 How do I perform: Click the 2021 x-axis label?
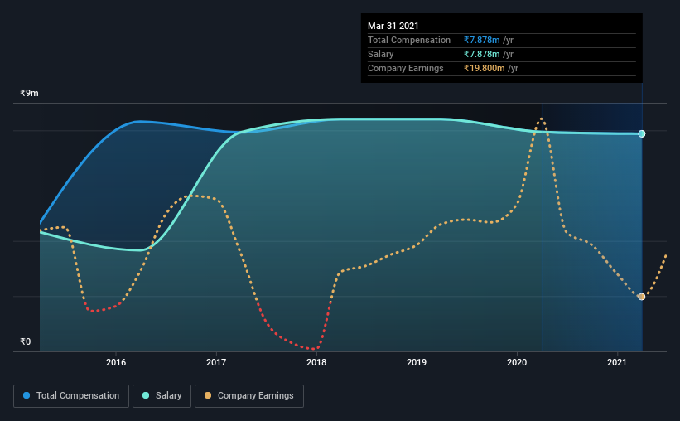tap(617, 362)
